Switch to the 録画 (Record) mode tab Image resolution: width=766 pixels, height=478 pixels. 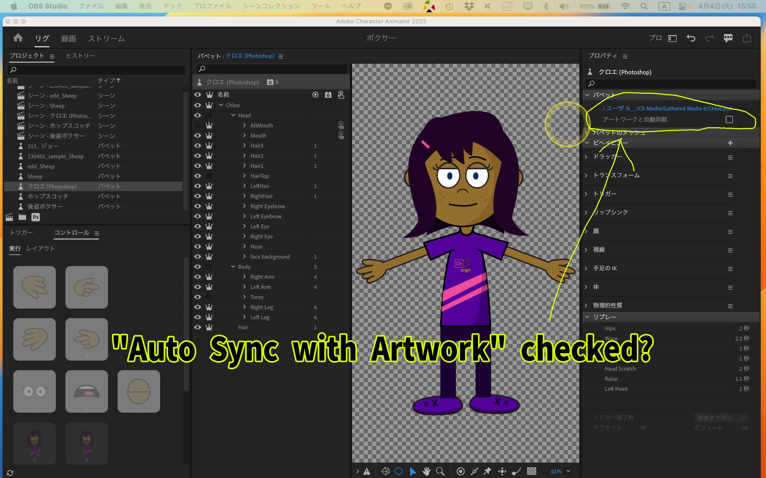coord(68,39)
